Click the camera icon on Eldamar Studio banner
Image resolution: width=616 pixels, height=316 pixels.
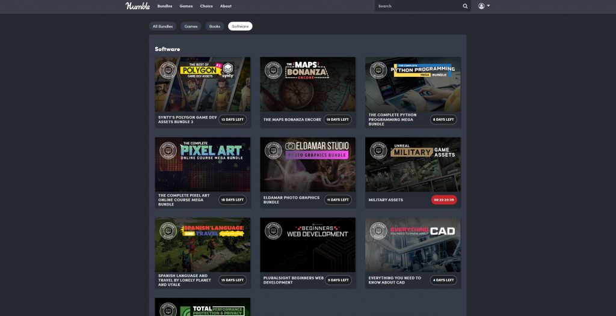point(290,146)
